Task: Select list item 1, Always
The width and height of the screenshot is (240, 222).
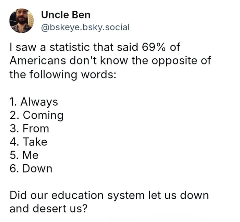Action: (x=34, y=102)
